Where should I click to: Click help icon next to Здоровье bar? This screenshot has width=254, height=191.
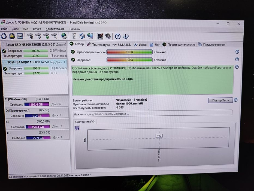pos(237,59)
